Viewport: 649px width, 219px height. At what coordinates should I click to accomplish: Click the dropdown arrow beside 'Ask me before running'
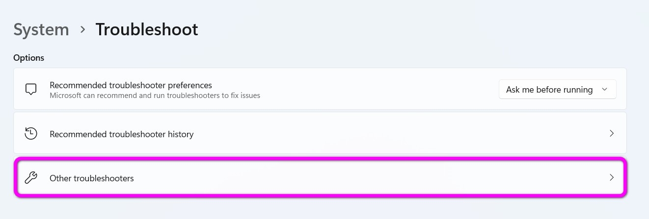pyautogui.click(x=605, y=89)
